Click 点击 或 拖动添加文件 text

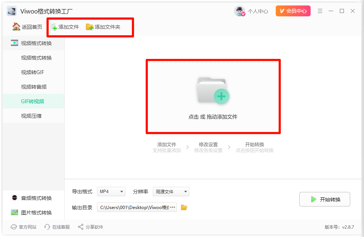click(213, 117)
